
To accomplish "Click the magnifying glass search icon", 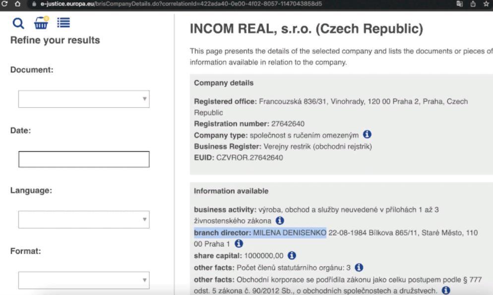I will click(x=18, y=23).
